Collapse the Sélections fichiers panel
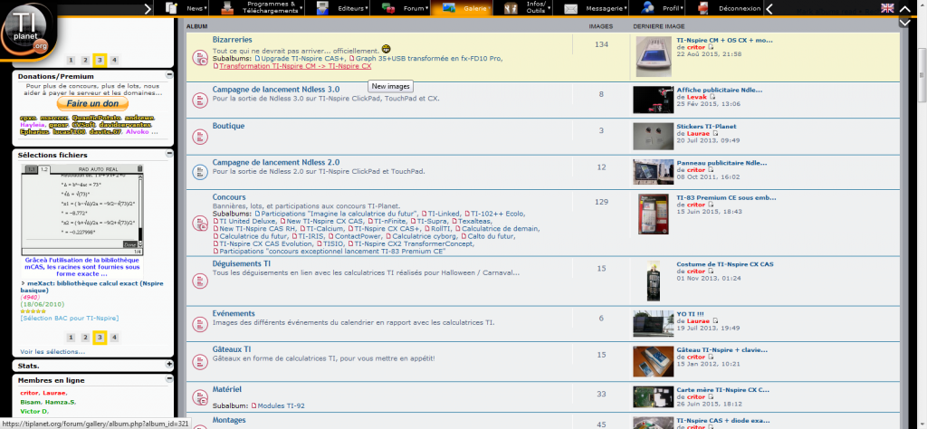Image resolution: width=927 pixels, height=429 pixels. coord(169,154)
